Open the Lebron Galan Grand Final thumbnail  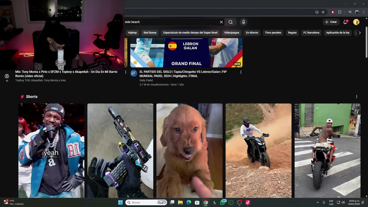click(x=186, y=53)
